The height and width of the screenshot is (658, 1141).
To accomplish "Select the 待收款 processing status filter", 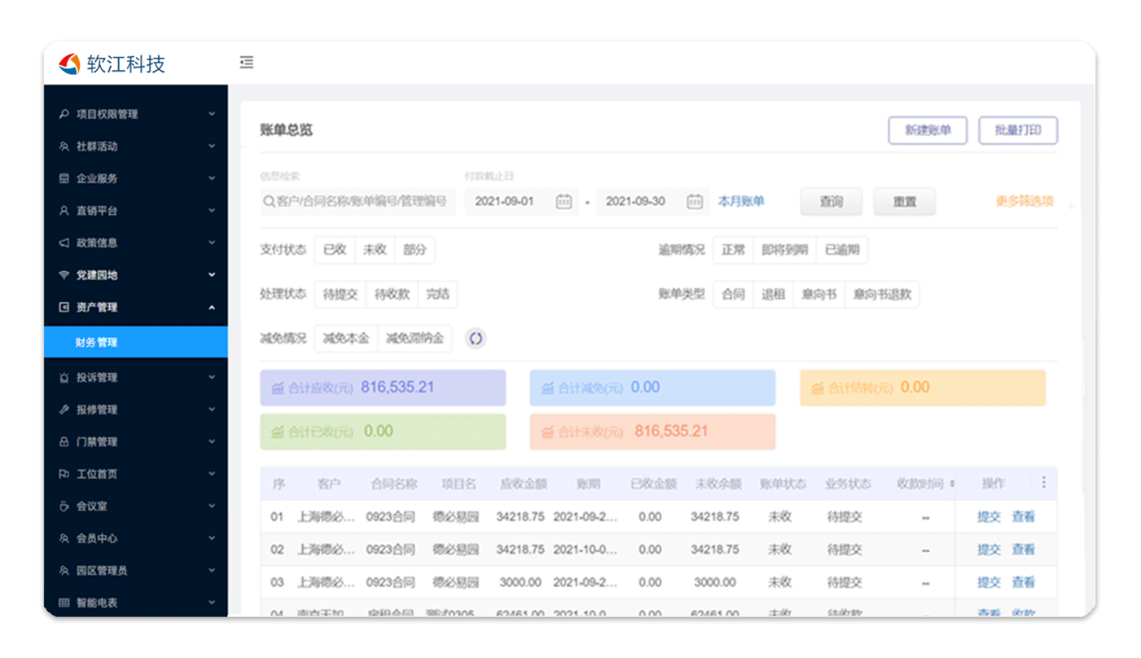I will pos(392,295).
